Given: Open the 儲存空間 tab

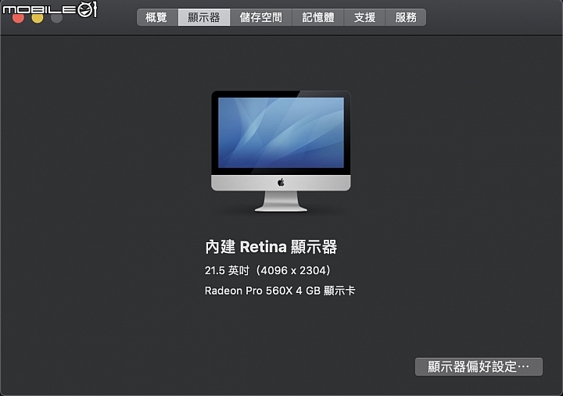Looking at the screenshot, I should tap(261, 17).
